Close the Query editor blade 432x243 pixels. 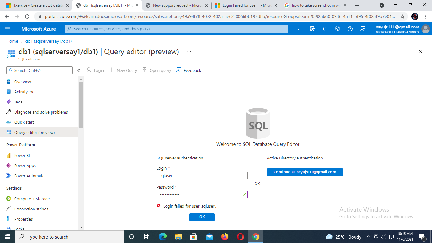[x=421, y=52]
